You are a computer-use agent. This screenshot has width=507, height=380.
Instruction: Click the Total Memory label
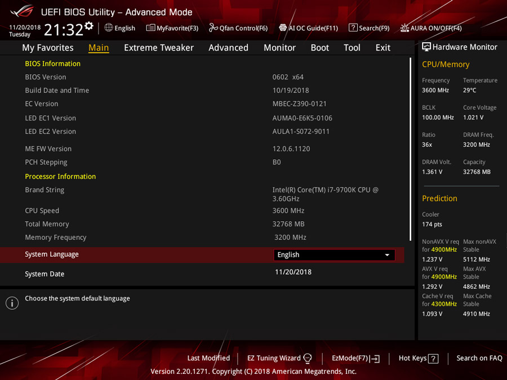tap(47, 224)
